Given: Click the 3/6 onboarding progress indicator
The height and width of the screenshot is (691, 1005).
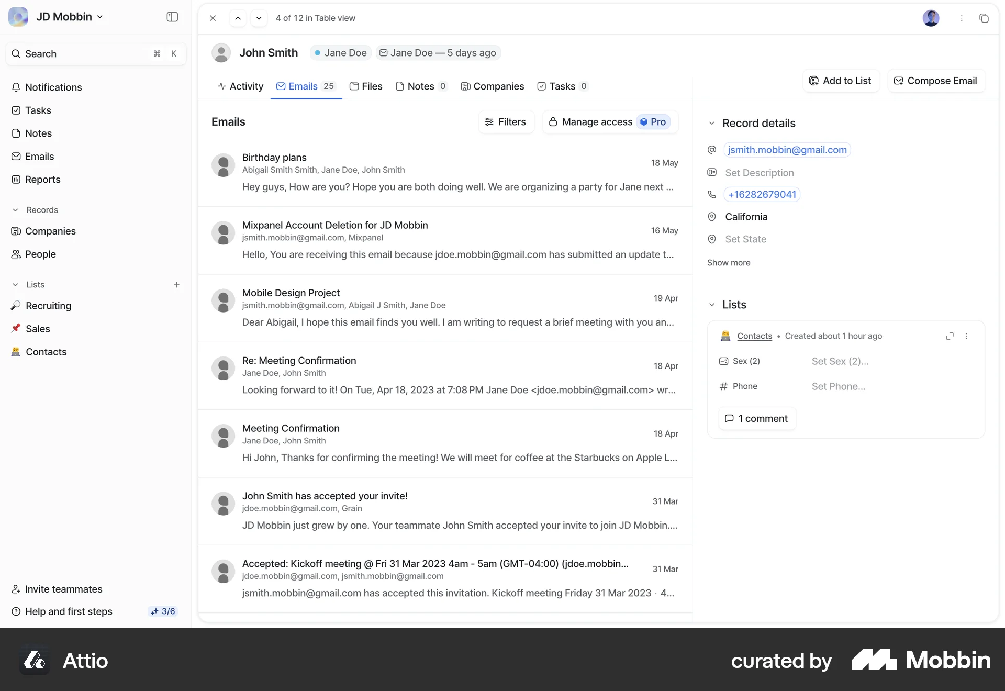Looking at the screenshot, I should [x=163, y=611].
